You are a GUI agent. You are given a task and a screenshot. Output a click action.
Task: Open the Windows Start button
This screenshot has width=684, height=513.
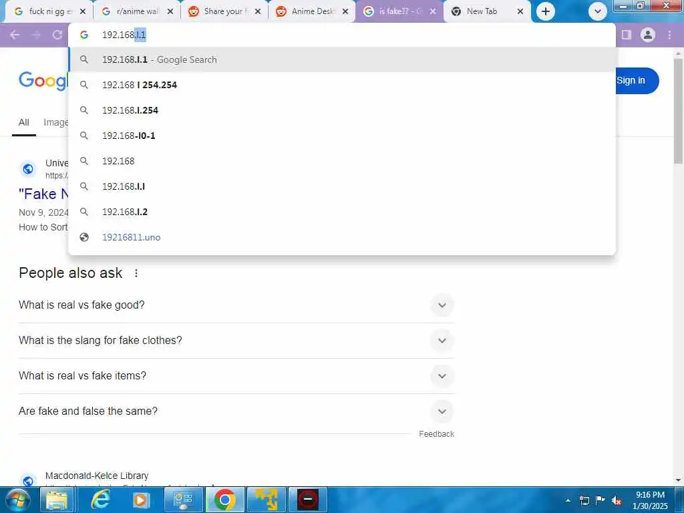click(x=17, y=500)
